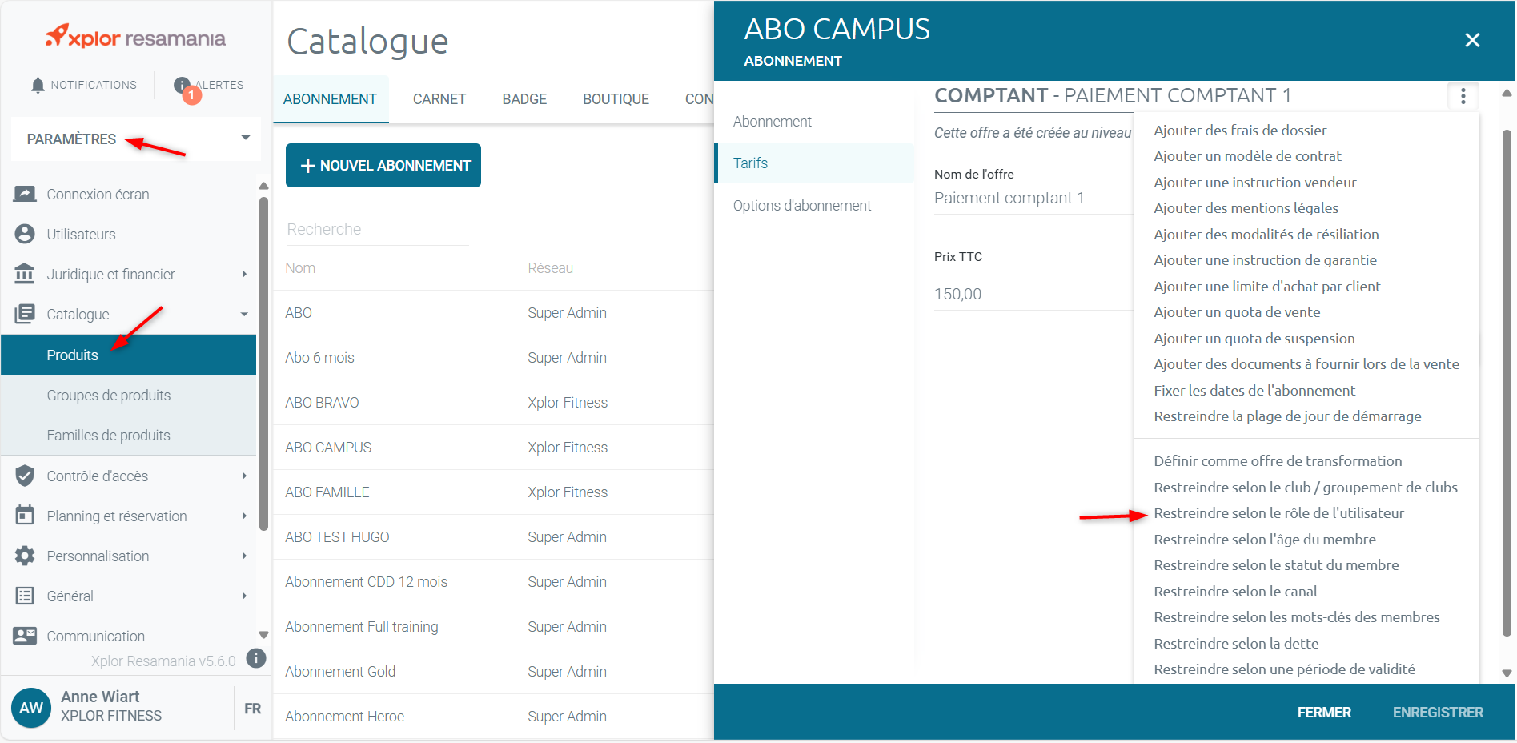Expand Personnalisation submenu arrow

click(244, 556)
